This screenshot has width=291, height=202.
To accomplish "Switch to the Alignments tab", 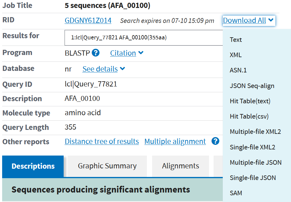I will click(x=181, y=166).
